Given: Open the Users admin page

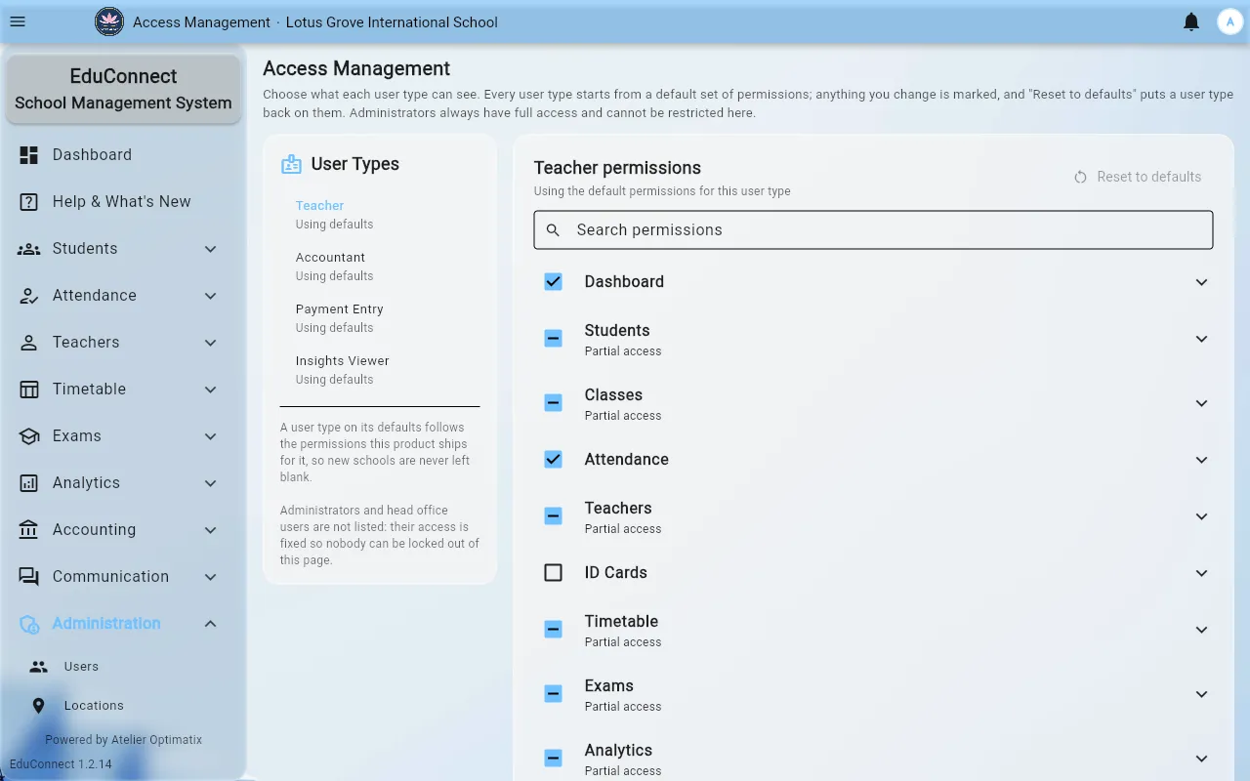Looking at the screenshot, I should [x=123, y=667].
